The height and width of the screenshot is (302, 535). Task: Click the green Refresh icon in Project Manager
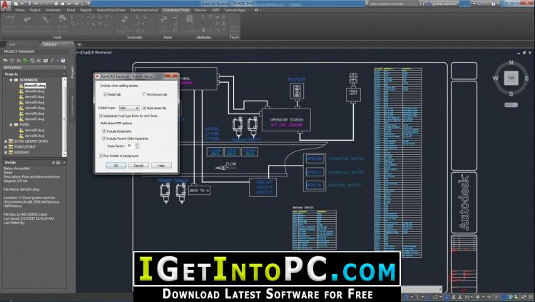[26, 61]
